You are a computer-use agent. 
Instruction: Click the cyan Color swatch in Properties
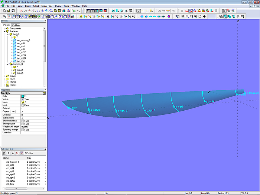[23, 97]
